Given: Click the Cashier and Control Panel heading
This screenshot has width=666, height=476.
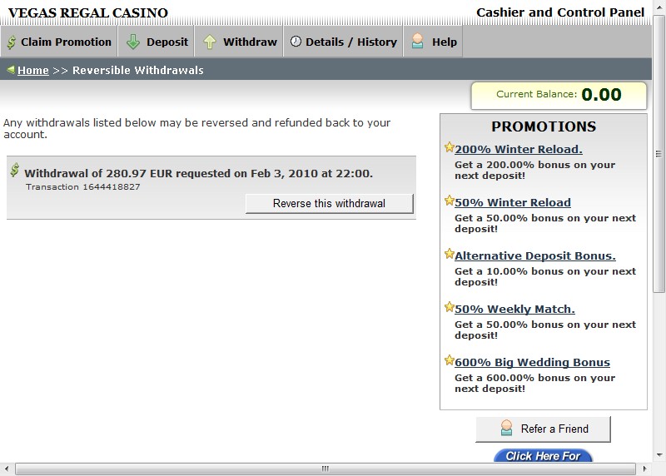Looking at the screenshot, I should point(560,12).
